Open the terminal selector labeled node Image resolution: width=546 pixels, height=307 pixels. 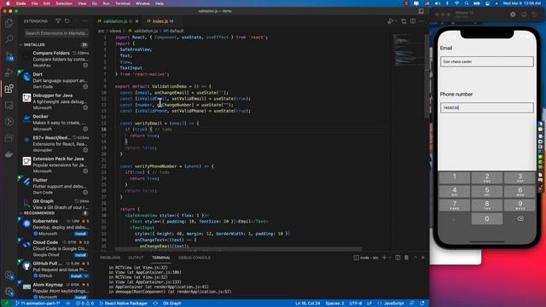pyautogui.click(x=366, y=258)
